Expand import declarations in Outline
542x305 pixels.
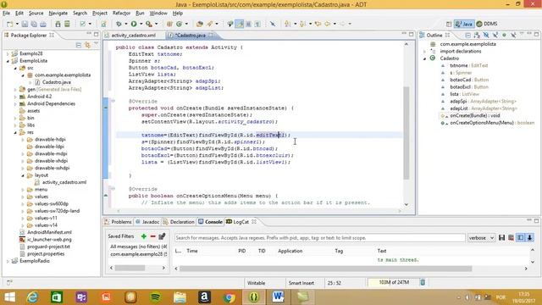point(424,51)
